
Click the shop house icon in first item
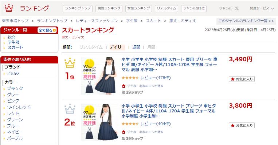(124, 86)
